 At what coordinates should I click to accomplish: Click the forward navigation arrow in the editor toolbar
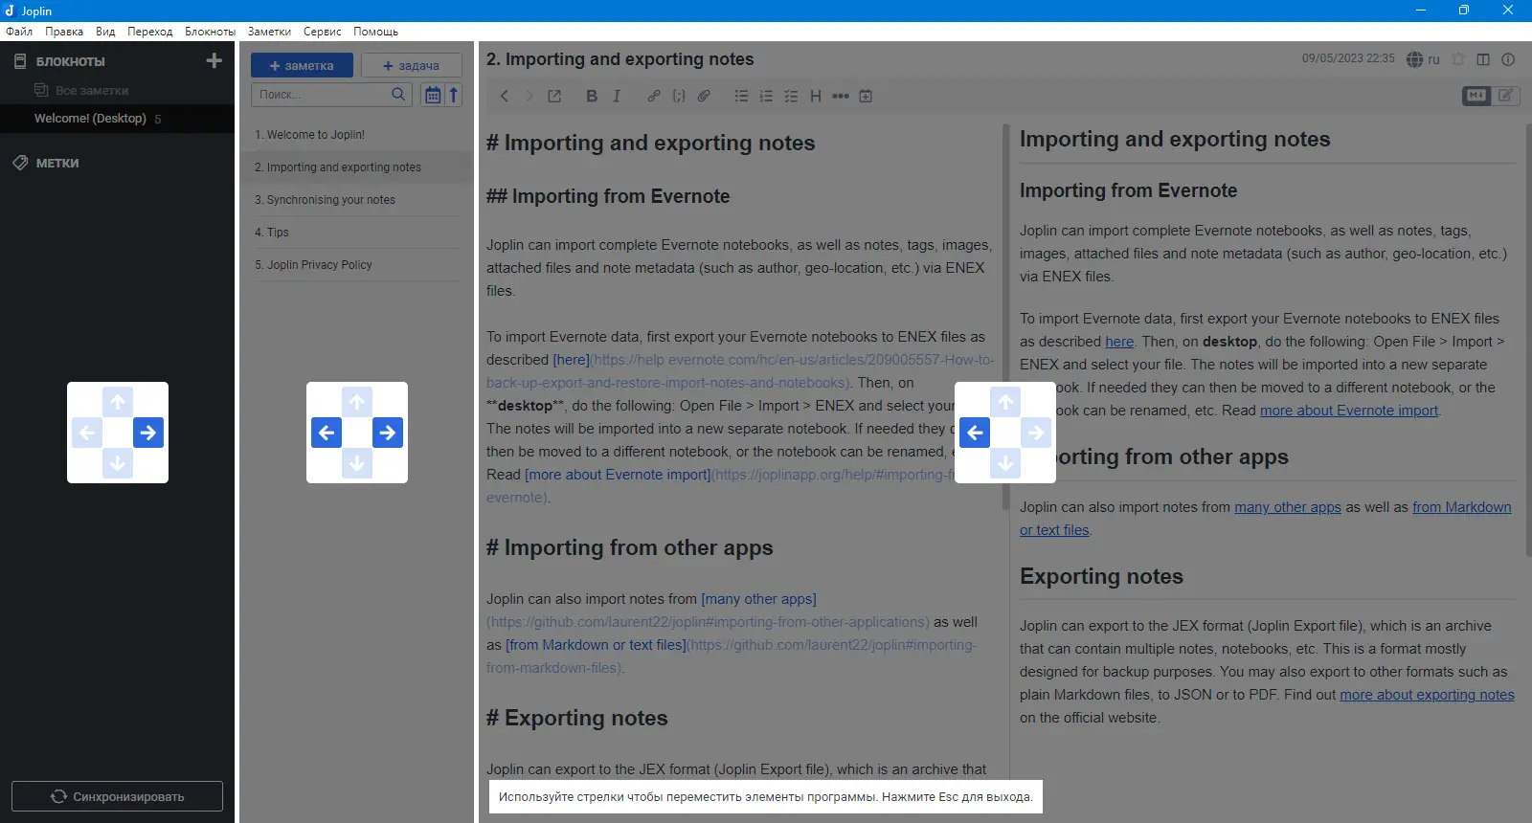tap(529, 96)
